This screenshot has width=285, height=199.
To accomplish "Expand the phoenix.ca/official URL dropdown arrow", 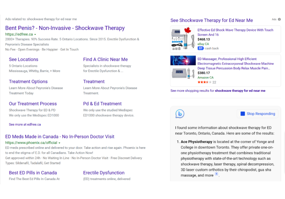I will (59, 143).
